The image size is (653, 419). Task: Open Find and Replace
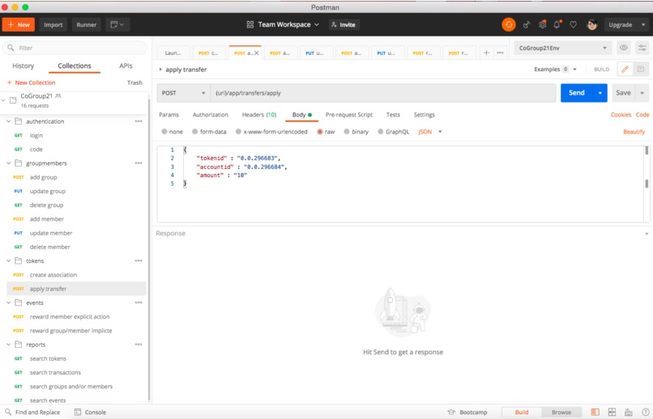[32, 412]
